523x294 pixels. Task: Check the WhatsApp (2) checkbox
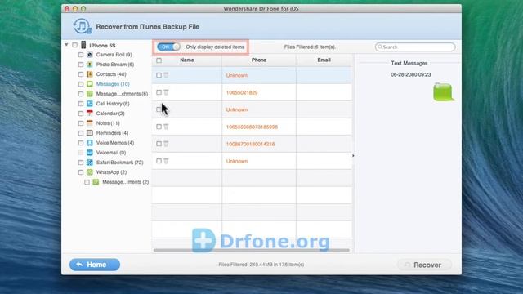pos(81,172)
